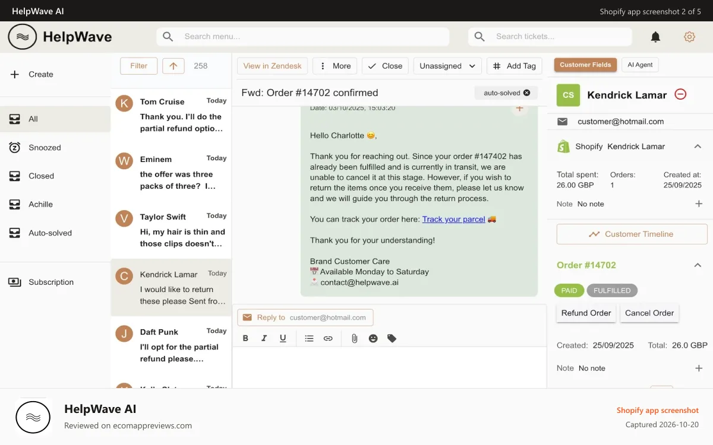The width and height of the screenshot is (713, 445).
Task: Collapse the Order #14702 section
Action: [698, 265]
